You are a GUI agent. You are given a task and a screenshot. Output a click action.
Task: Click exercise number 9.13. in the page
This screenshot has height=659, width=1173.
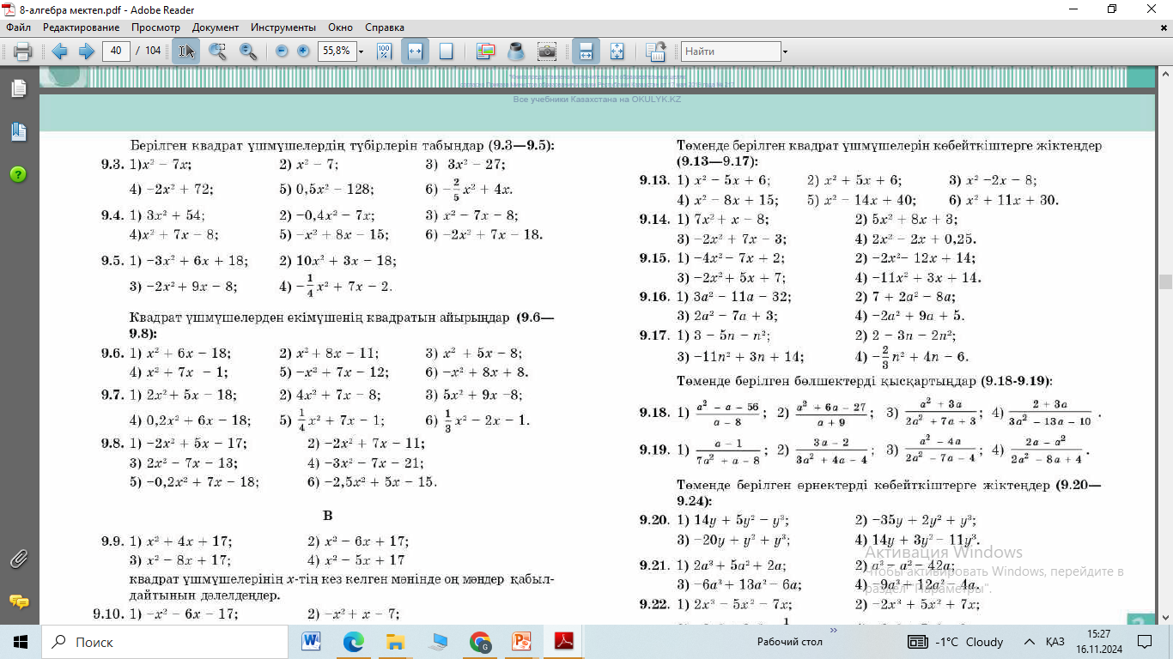pos(653,180)
